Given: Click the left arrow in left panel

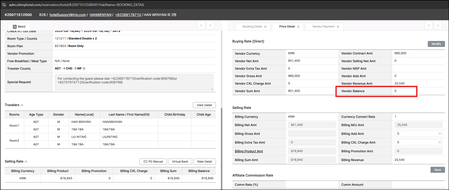Looking at the screenshot, I should (201, 25).
